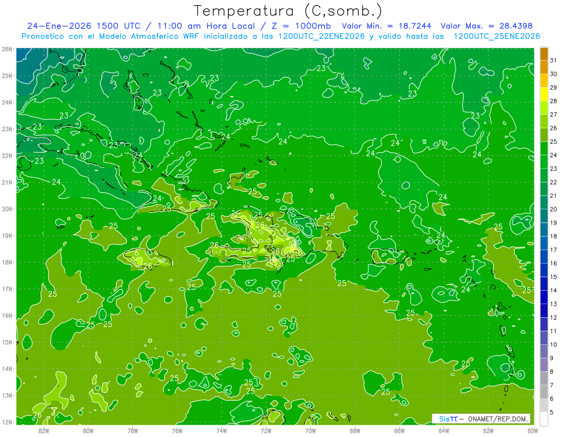Click the dark orange swatch above legend value 31
The image size is (566, 437).
tap(543, 55)
